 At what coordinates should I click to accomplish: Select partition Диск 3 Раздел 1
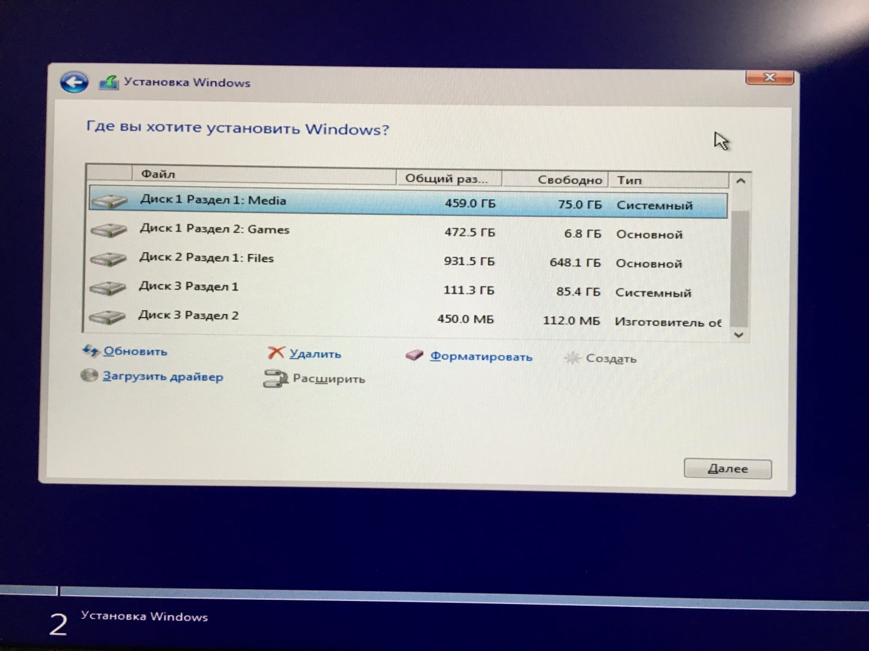click(407, 289)
